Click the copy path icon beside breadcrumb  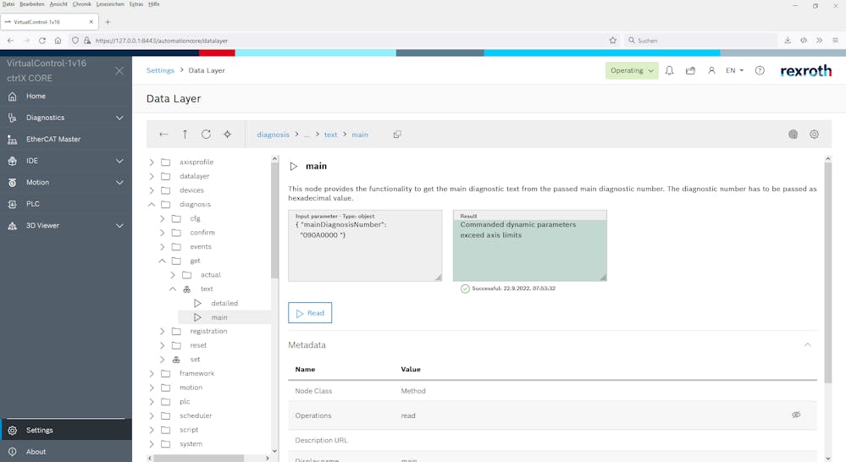(397, 135)
